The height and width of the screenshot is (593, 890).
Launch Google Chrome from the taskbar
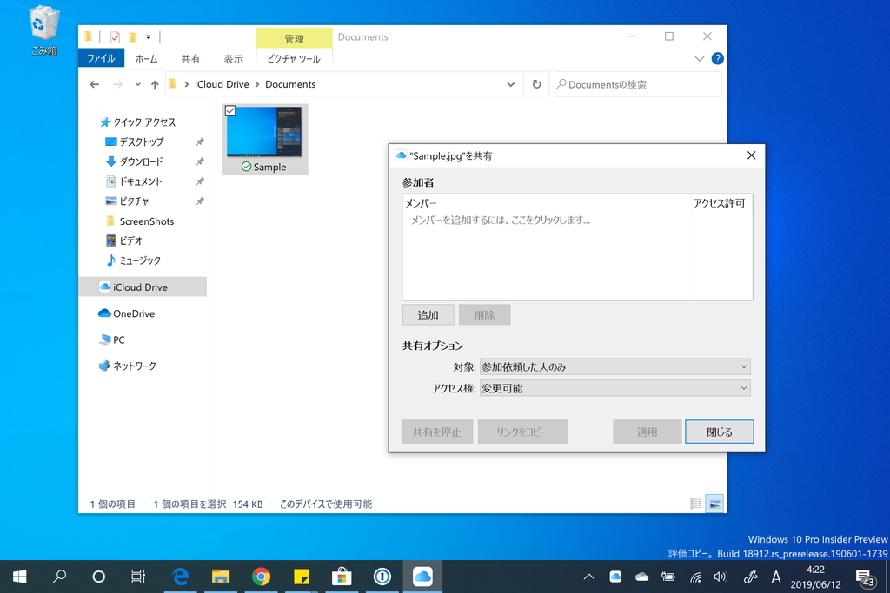261,576
